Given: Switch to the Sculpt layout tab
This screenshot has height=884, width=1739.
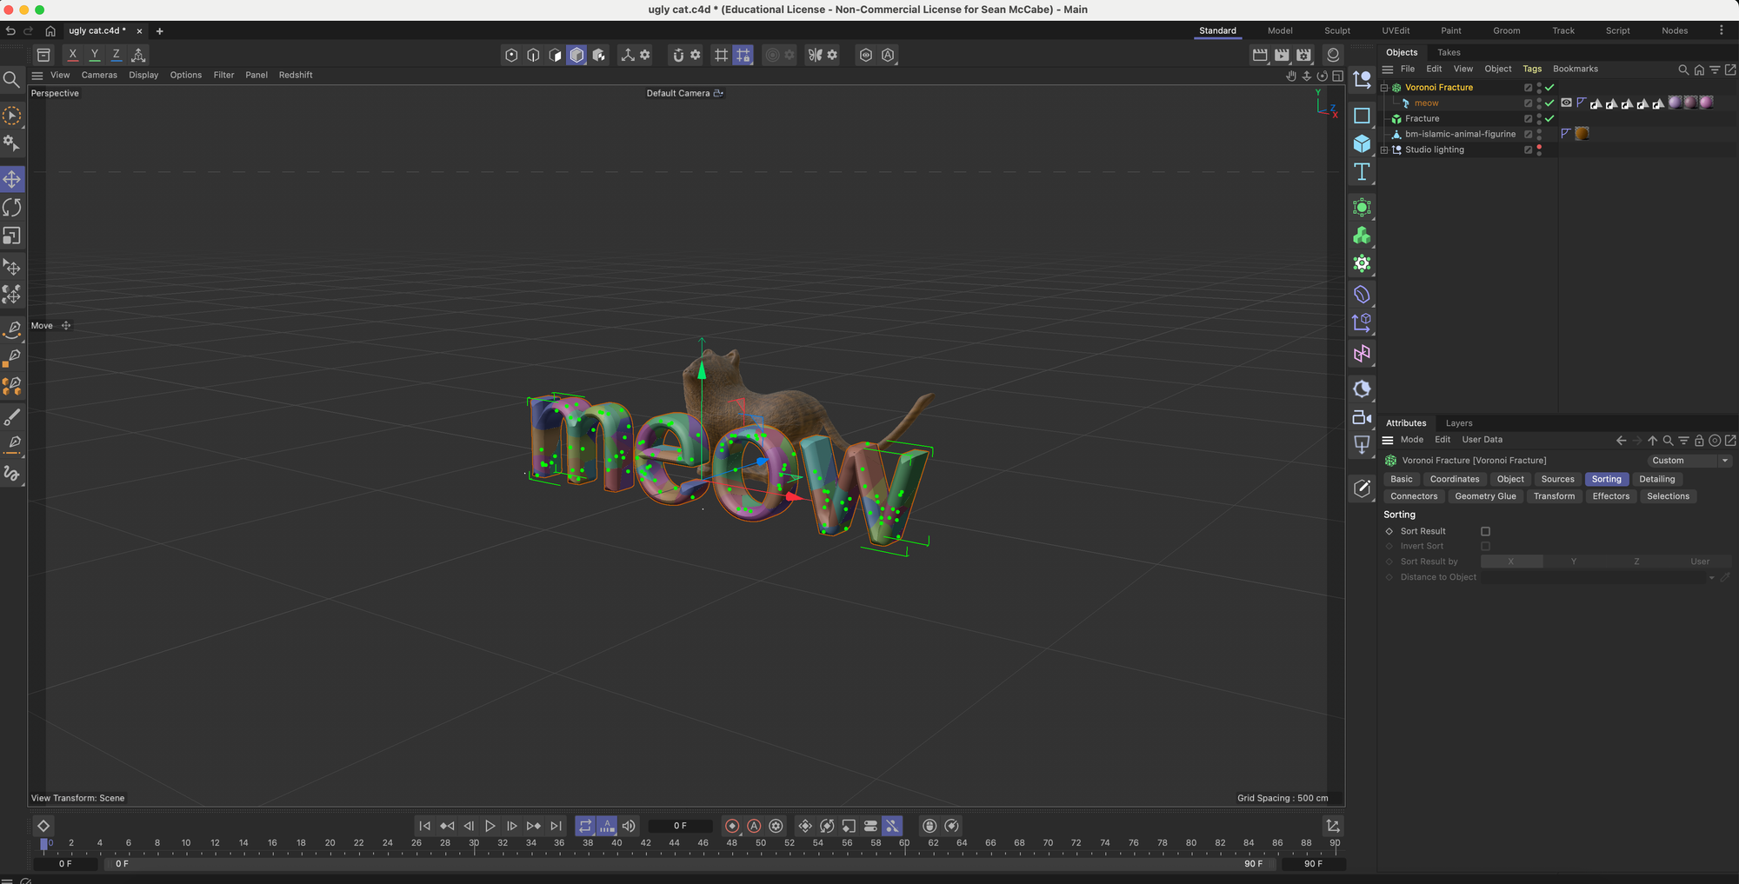Looking at the screenshot, I should point(1336,30).
